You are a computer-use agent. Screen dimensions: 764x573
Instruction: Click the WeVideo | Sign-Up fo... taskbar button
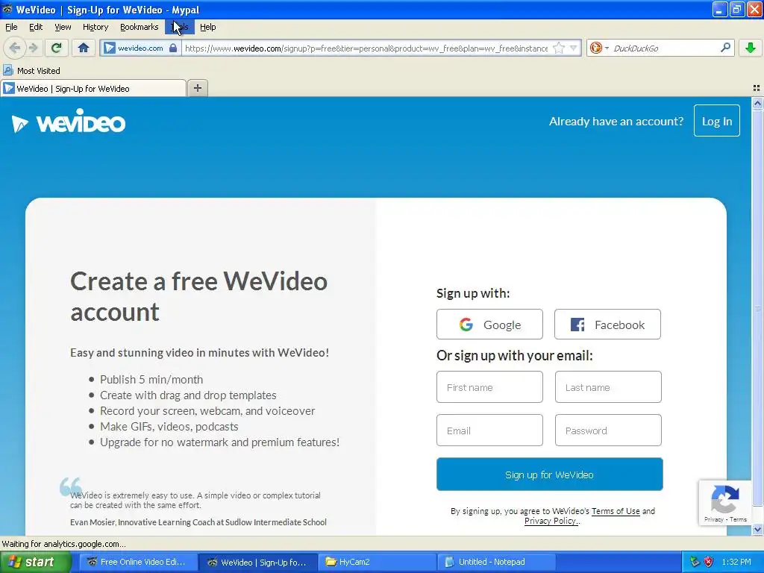tap(258, 562)
